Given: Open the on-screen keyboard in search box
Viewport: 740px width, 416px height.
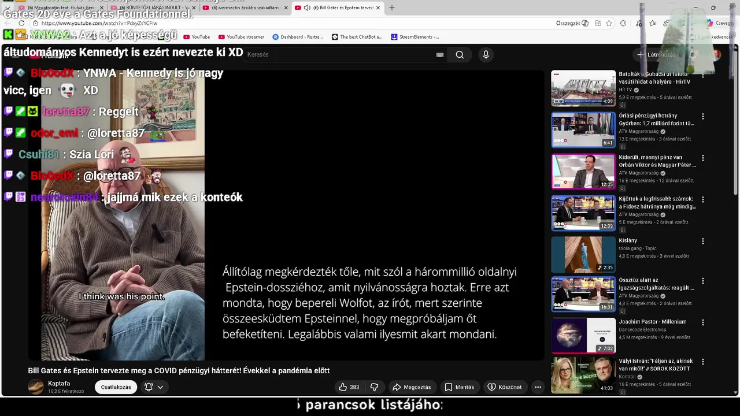Looking at the screenshot, I should (440, 54).
